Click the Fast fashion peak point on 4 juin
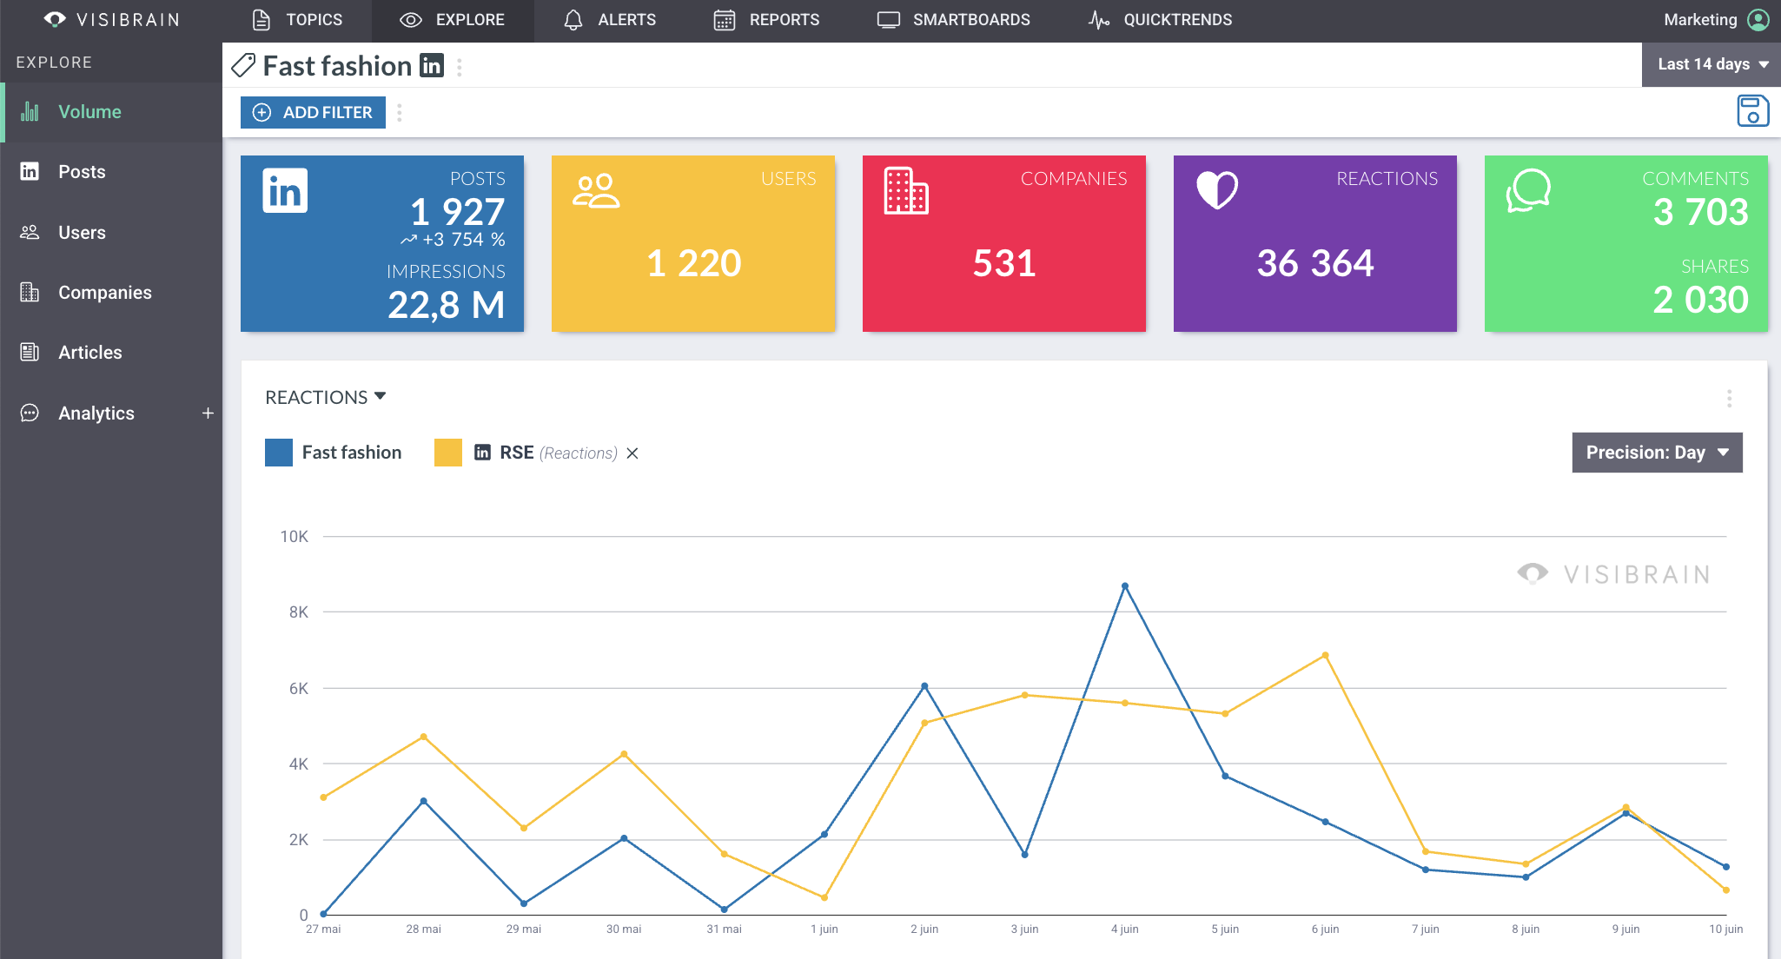 (x=1125, y=586)
